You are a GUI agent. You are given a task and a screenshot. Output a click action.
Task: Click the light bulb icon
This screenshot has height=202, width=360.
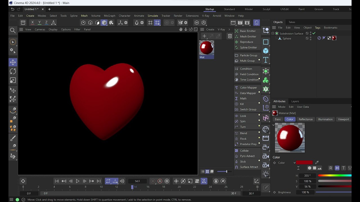[266, 174]
